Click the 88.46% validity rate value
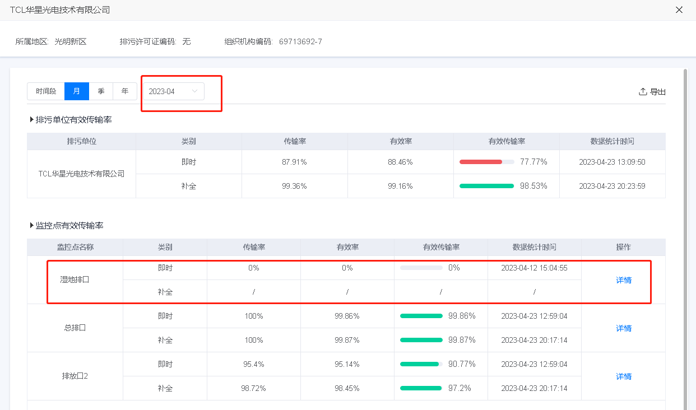The height and width of the screenshot is (410, 696). click(x=400, y=162)
